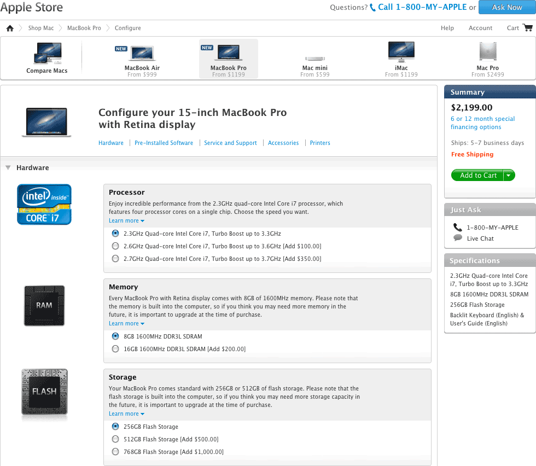Jump to the Accessories section tab
Image resolution: width=536 pixels, height=466 pixels.
click(x=283, y=143)
